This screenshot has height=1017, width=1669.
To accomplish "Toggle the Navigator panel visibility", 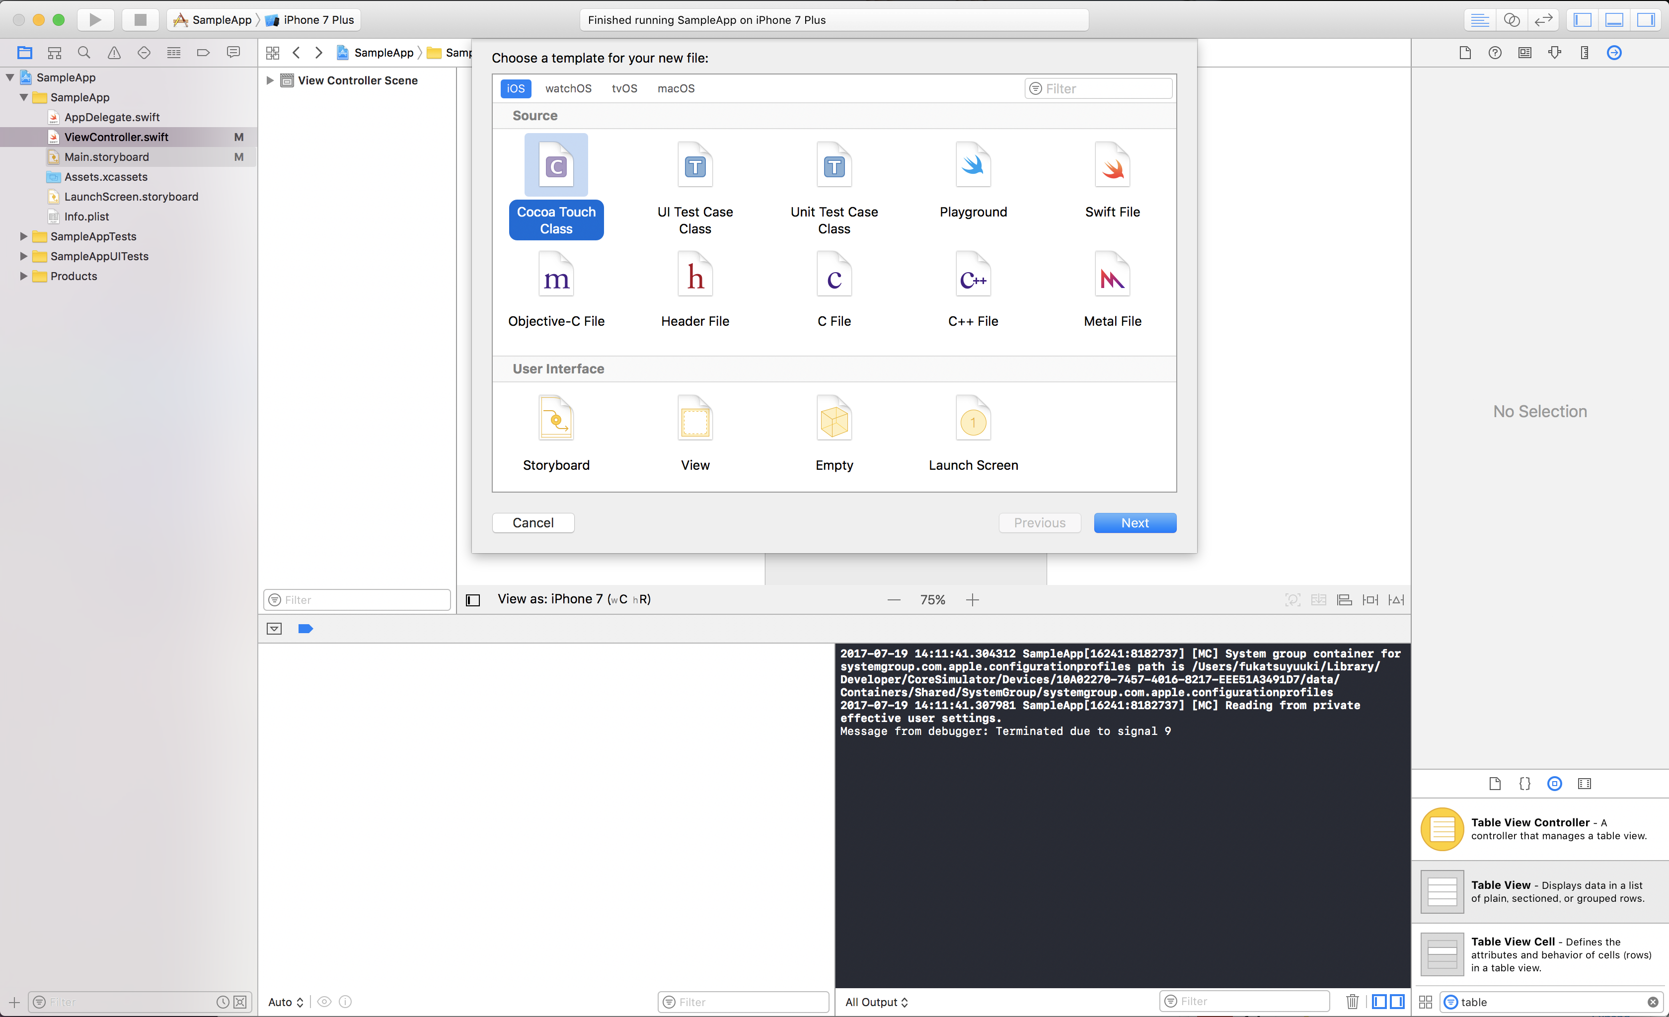I will 1583,20.
